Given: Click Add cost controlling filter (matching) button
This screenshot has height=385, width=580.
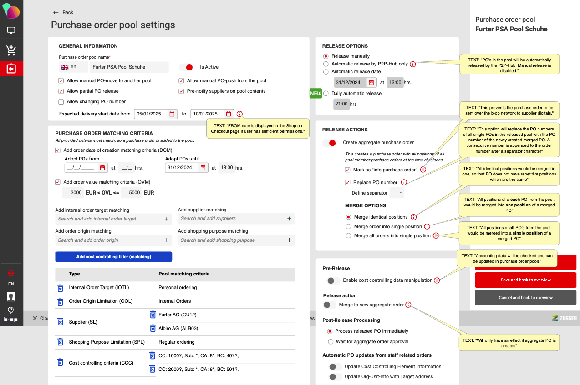Looking at the screenshot, I should [x=113, y=257].
